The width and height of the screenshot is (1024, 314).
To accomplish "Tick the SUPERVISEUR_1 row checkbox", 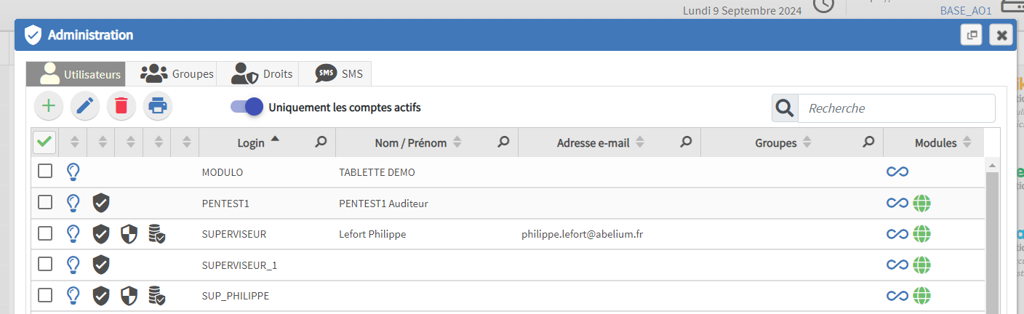I will point(45,265).
